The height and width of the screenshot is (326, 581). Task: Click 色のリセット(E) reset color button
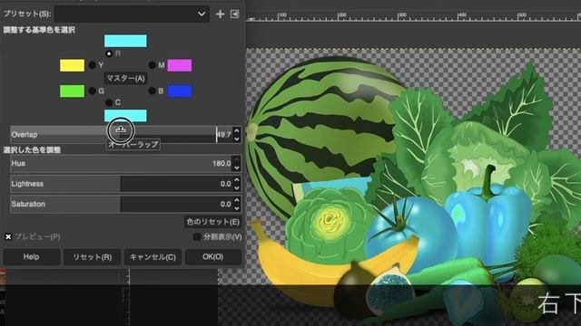(212, 222)
